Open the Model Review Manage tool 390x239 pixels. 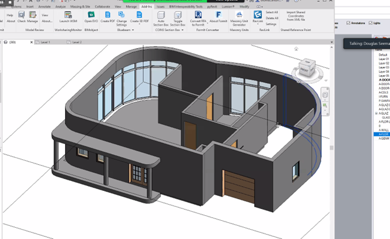coord(32,17)
